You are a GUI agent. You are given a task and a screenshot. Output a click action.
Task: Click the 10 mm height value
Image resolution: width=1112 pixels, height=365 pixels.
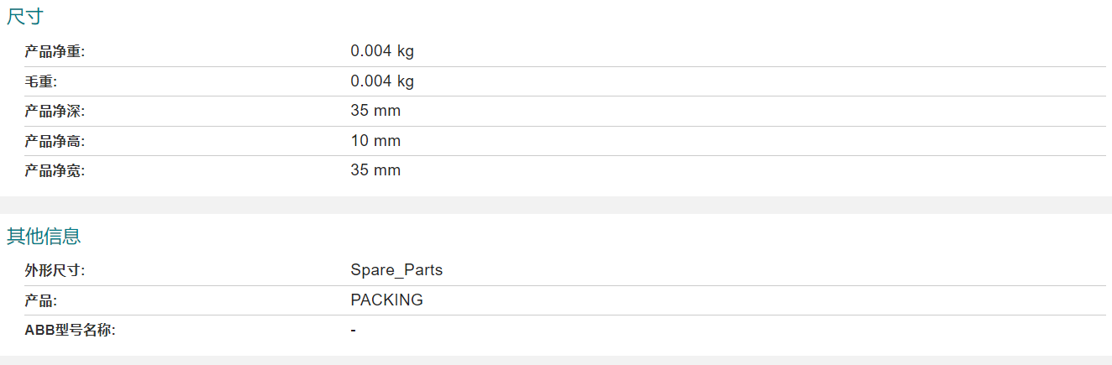click(x=375, y=141)
